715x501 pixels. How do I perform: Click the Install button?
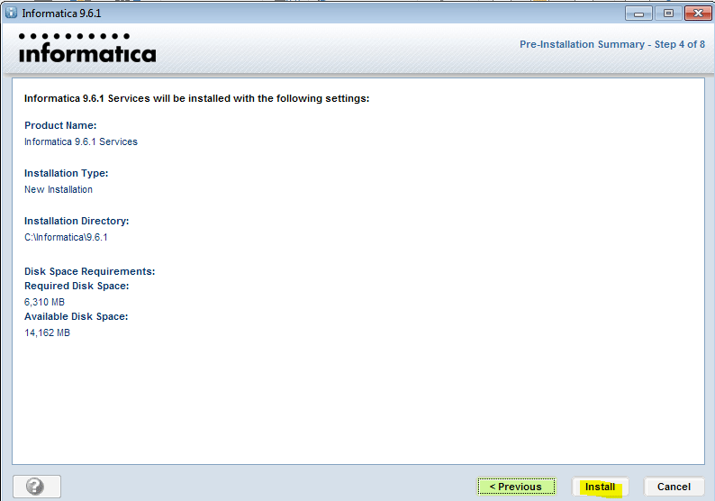pyautogui.click(x=600, y=487)
